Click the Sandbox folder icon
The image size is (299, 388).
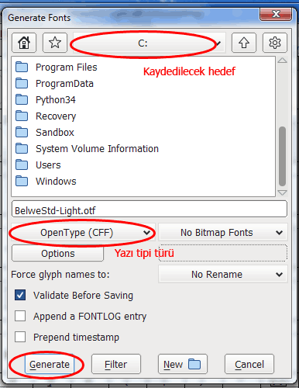tap(22, 132)
